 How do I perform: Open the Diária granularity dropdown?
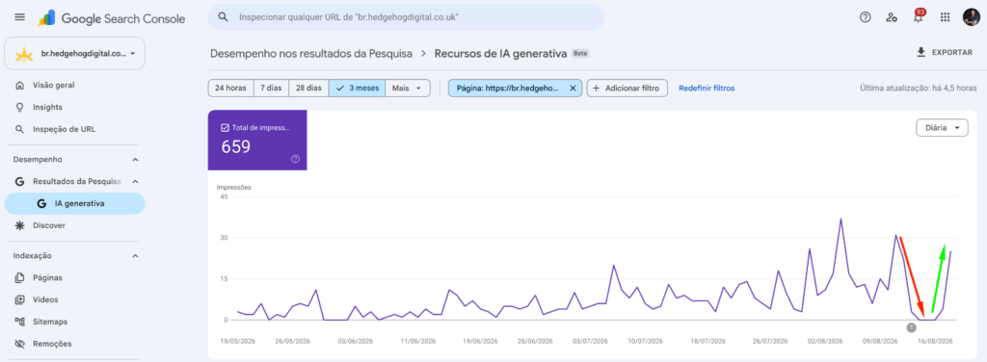[942, 128]
